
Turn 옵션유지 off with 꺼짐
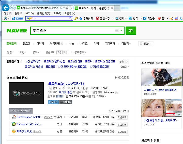(x=59, y=52)
